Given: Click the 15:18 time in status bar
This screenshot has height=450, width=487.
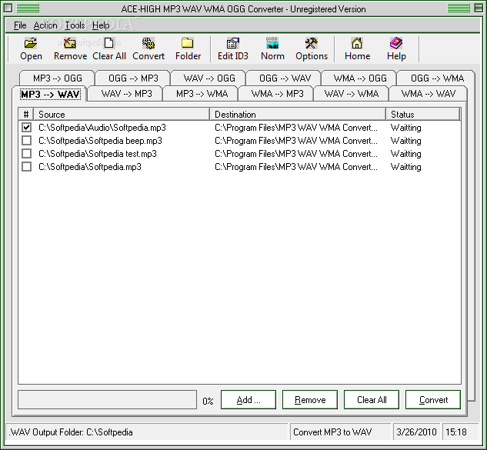Looking at the screenshot, I should point(456,432).
